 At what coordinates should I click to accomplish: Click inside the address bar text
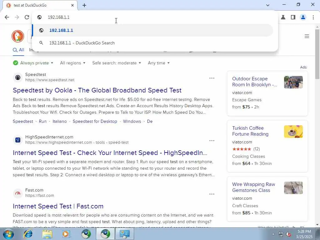58,17
